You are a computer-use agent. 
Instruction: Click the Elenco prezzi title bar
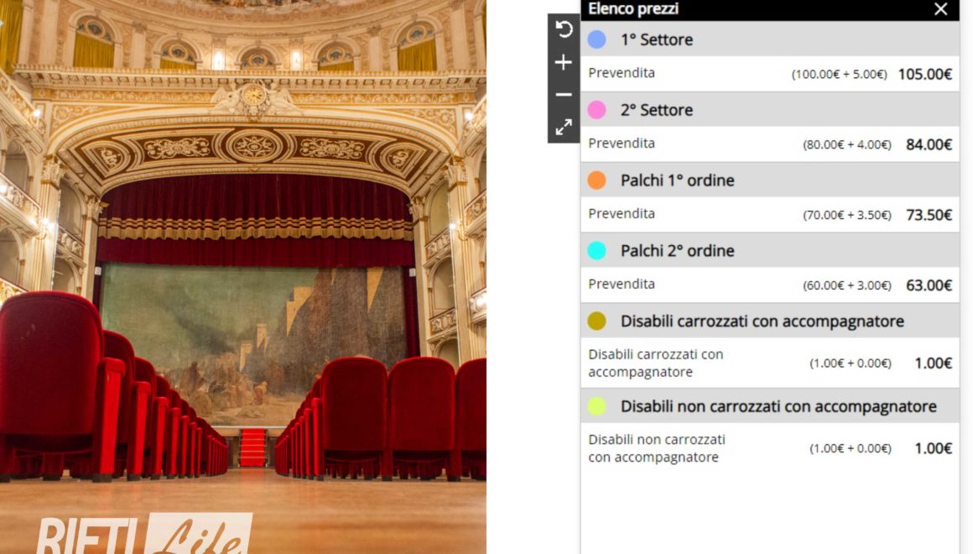point(738,9)
